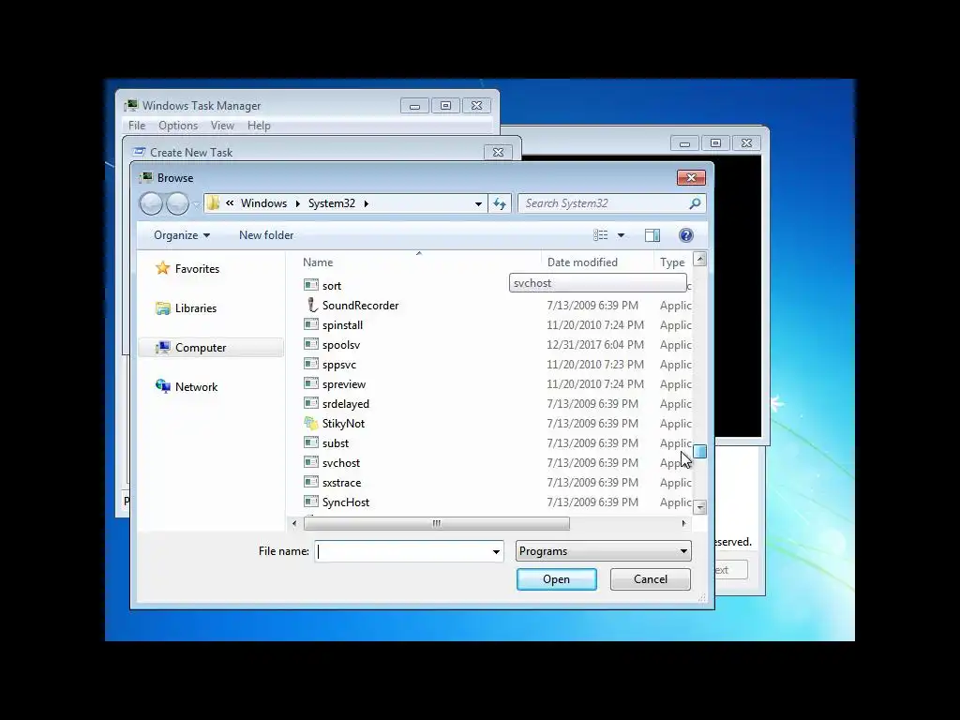Click the Back navigation arrow in Browse dialog
The height and width of the screenshot is (720, 960).
(151, 203)
